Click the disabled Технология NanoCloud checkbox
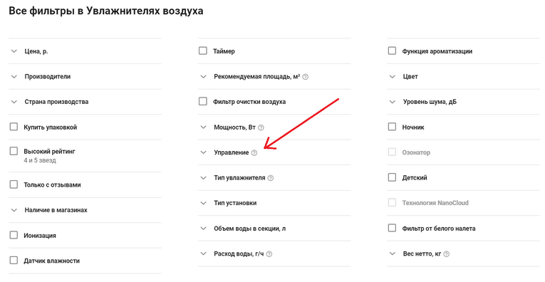This screenshot has height=282, width=545. (392, 203)
